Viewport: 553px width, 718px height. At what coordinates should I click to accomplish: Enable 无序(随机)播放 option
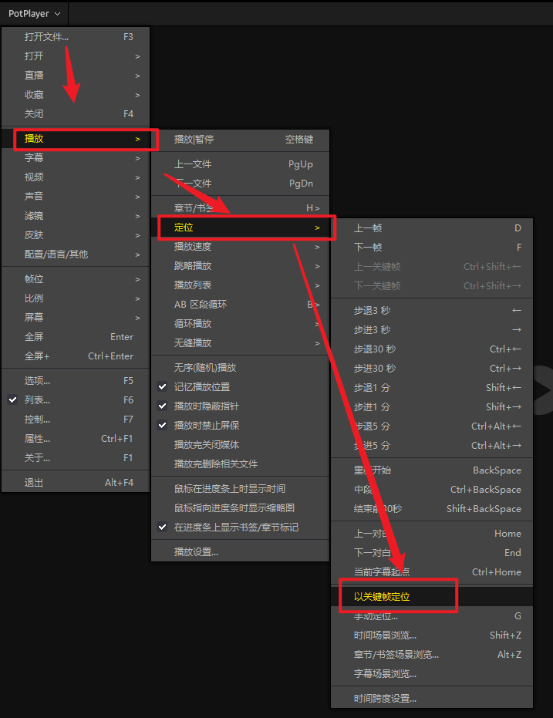coord(205,368)
